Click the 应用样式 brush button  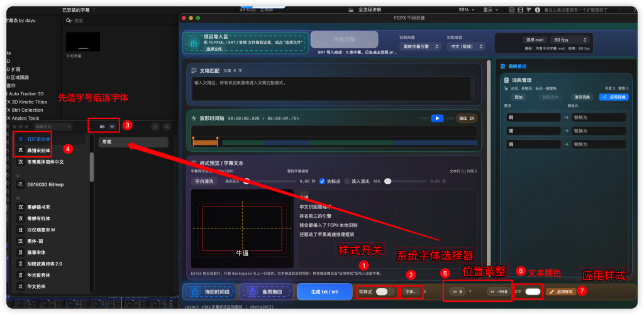coord(561,292)
